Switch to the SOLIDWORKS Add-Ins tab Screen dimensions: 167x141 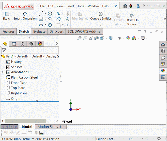84,31
